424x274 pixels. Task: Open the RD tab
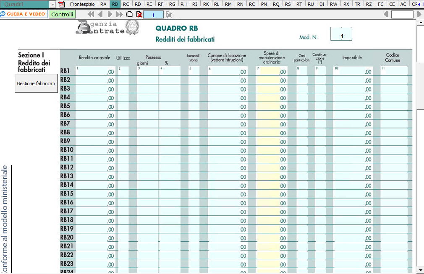[x=138, y=4]
